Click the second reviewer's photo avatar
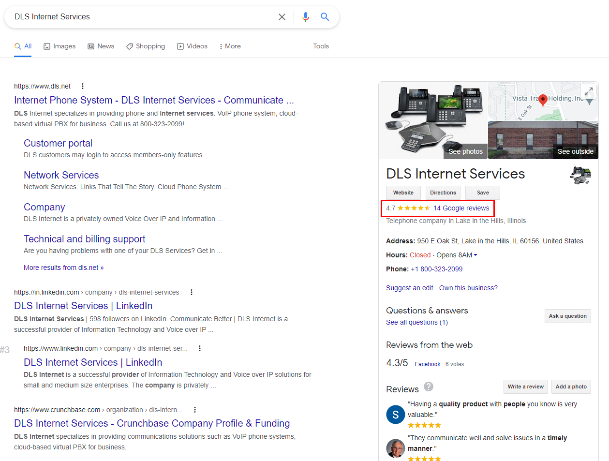This screenshot has height=461, width=609. pyautogui.click(x=396, y=448)
